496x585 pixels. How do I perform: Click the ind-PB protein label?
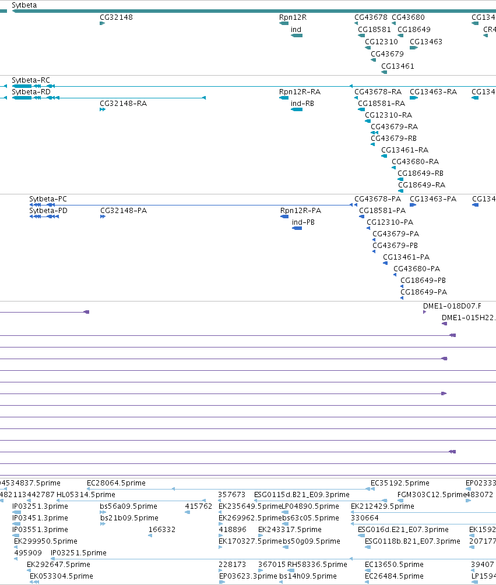303,222
